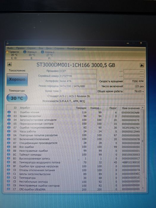The width and height of the screenshot is (156, 208).
Task: Open the Файл menu
Action: tap(10, 48)
